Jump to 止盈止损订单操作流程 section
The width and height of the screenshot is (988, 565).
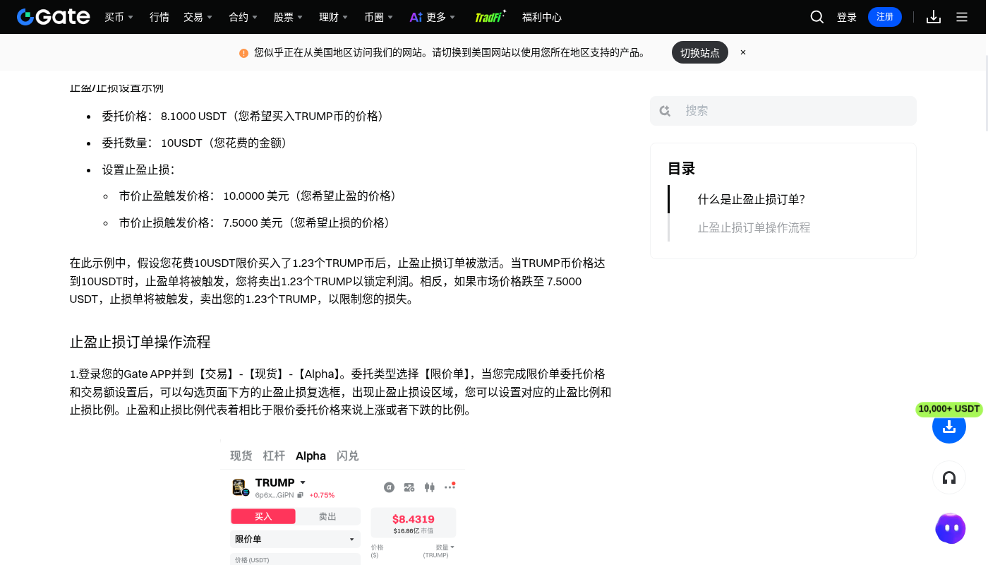click(x=754, y=227)
